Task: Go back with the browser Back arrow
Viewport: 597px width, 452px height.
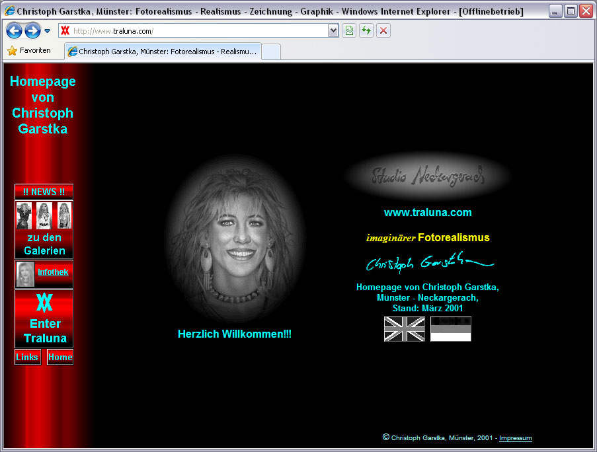Action: (x=14, y=31)
